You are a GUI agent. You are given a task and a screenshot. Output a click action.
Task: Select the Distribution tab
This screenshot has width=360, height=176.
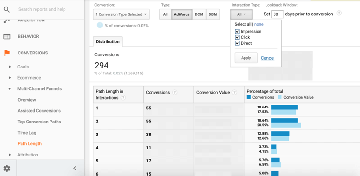click(108, 41)
